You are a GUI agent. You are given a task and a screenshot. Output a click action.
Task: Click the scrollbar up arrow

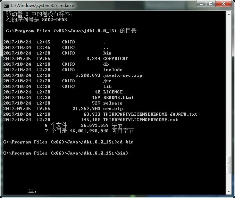pyautogui.click(x=229, y=14)
